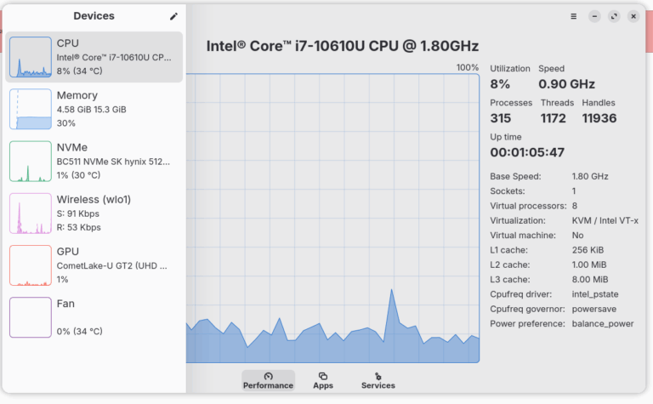Click the Services tab icon
Image resolution: width=653 pixels, height=404 pixels.
coord(378,376)
